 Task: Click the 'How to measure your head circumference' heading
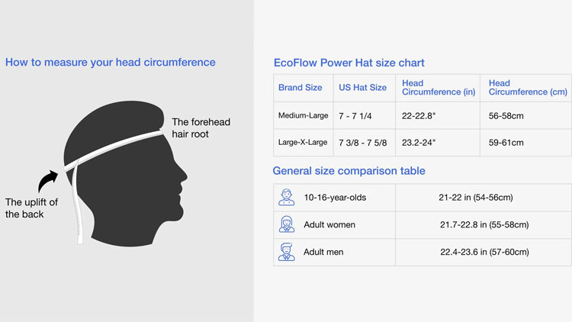coord(111,63)
